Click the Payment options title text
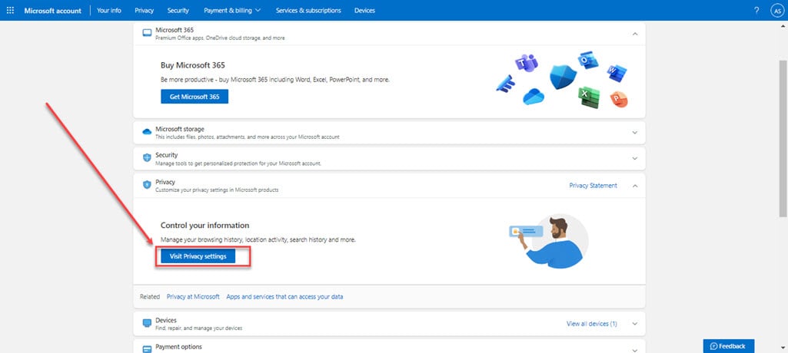Image resolution: width=788 pixels, height=353 pixels. click(179, 347)
